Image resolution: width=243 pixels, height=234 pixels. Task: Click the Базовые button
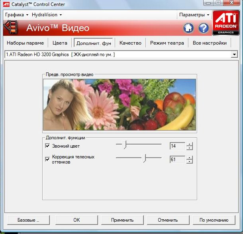(28, 220)
